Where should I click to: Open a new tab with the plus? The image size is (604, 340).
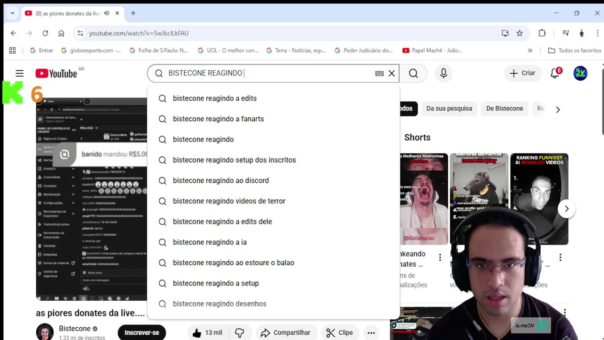pos(133,13)
